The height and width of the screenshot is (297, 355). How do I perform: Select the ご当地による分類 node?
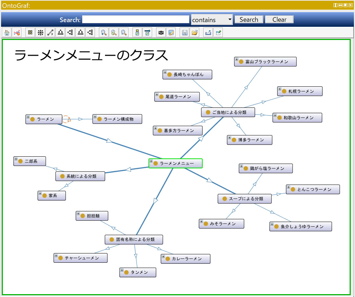click(228, 112)
